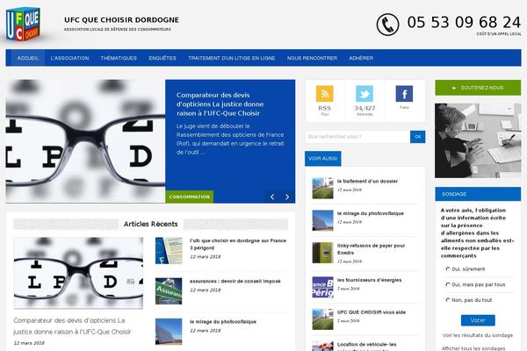Open sidebar link 'le mirage du photovoltaïque'
Screen dimensions: 527x351
point(371,213)
